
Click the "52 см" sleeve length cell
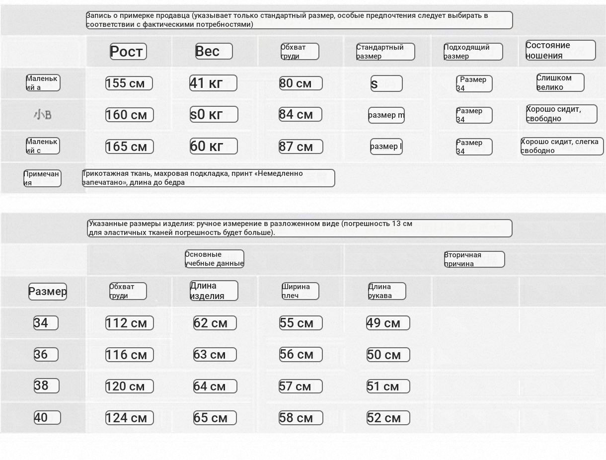pos(388,418)
